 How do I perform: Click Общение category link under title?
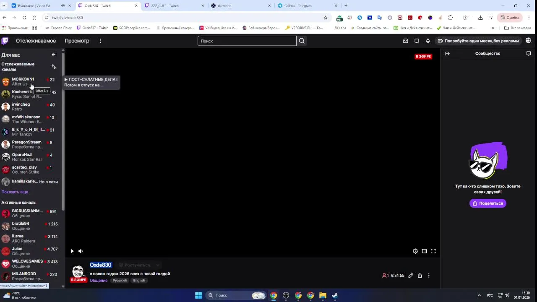click(x=99, y=281)
